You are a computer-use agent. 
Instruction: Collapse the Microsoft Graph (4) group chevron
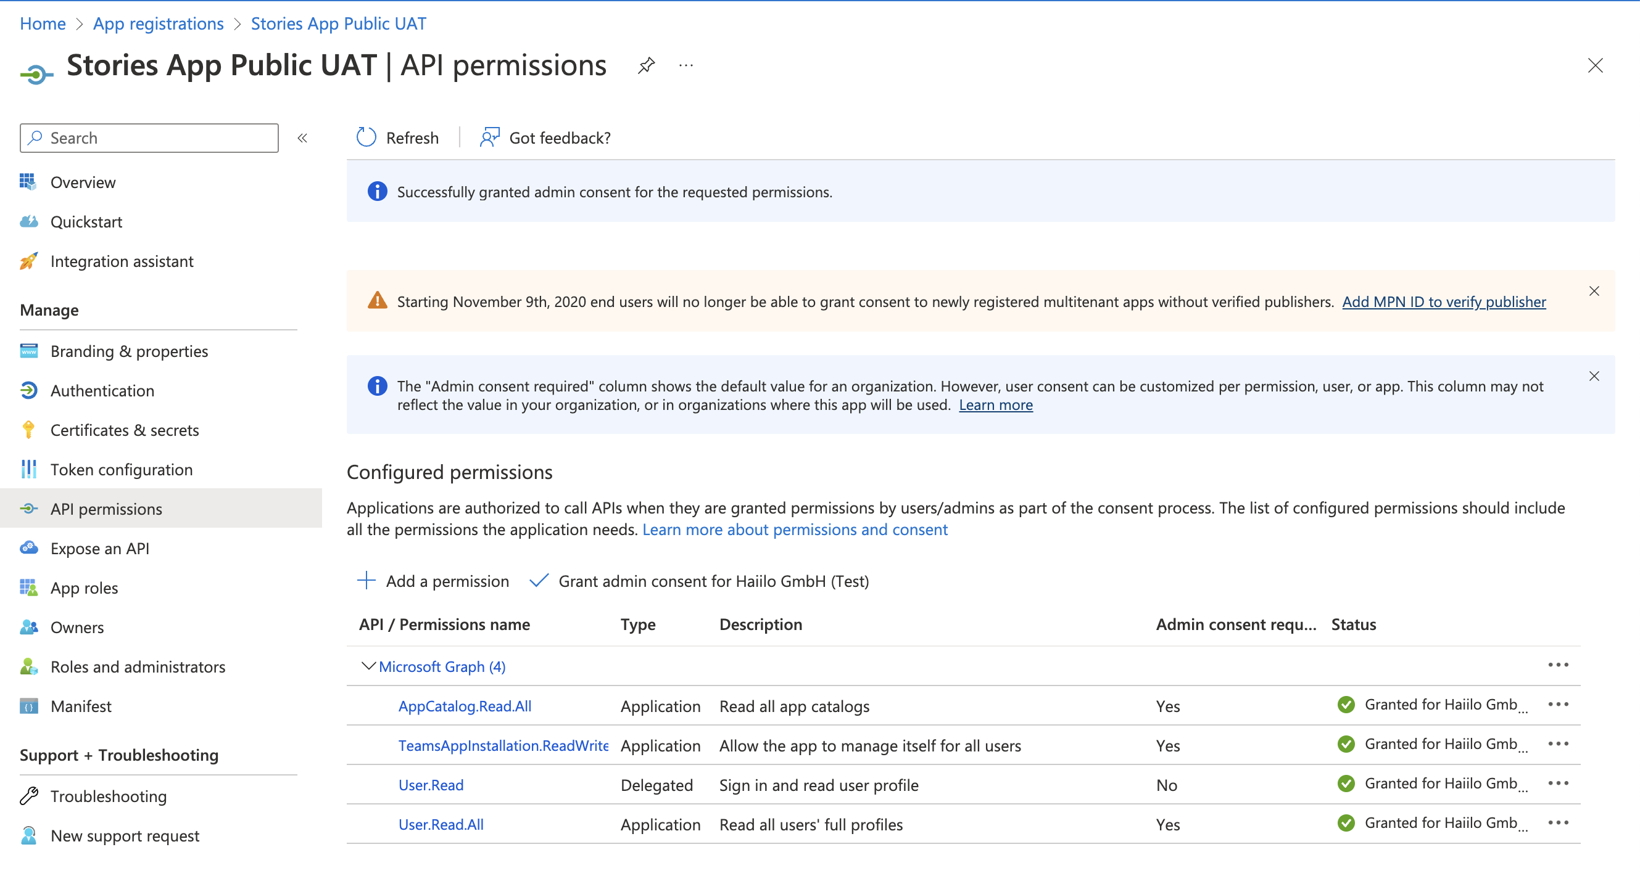[x=368, y=666]
